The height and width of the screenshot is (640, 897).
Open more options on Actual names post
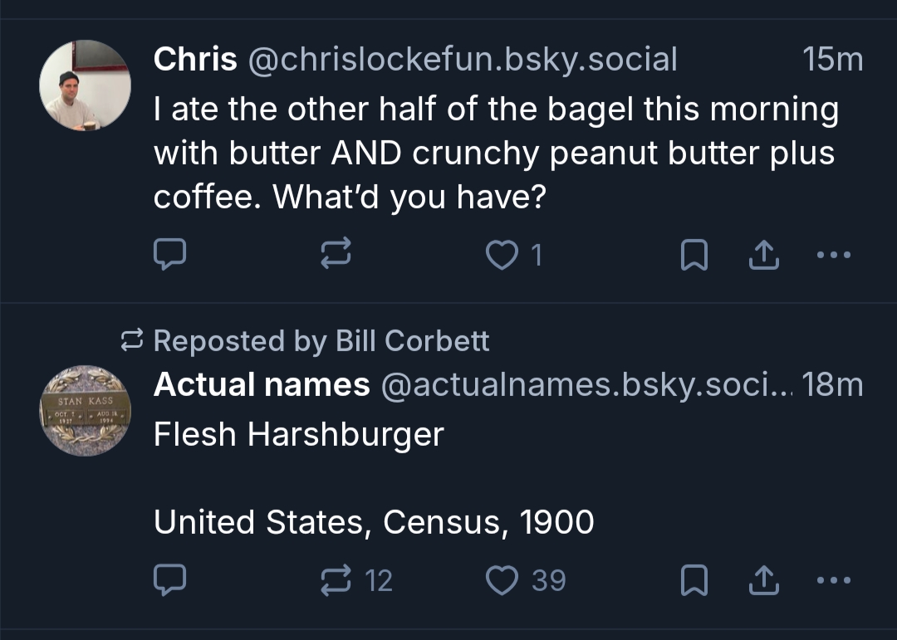tap(833, 580)
